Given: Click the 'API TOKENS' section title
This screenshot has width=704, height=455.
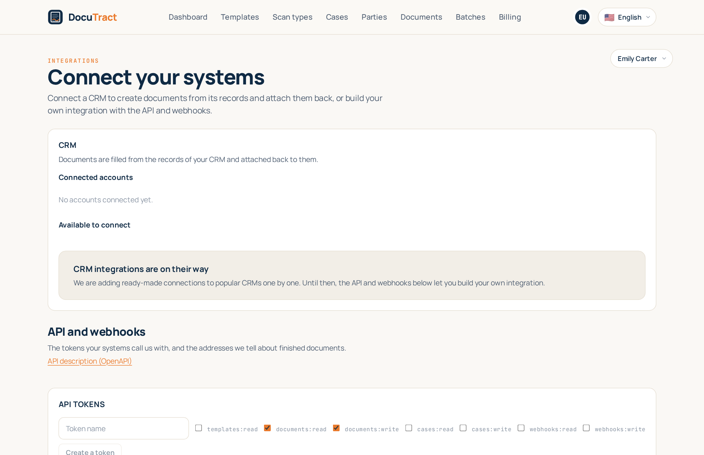Looking at the screenshot, I should (81, 404).
